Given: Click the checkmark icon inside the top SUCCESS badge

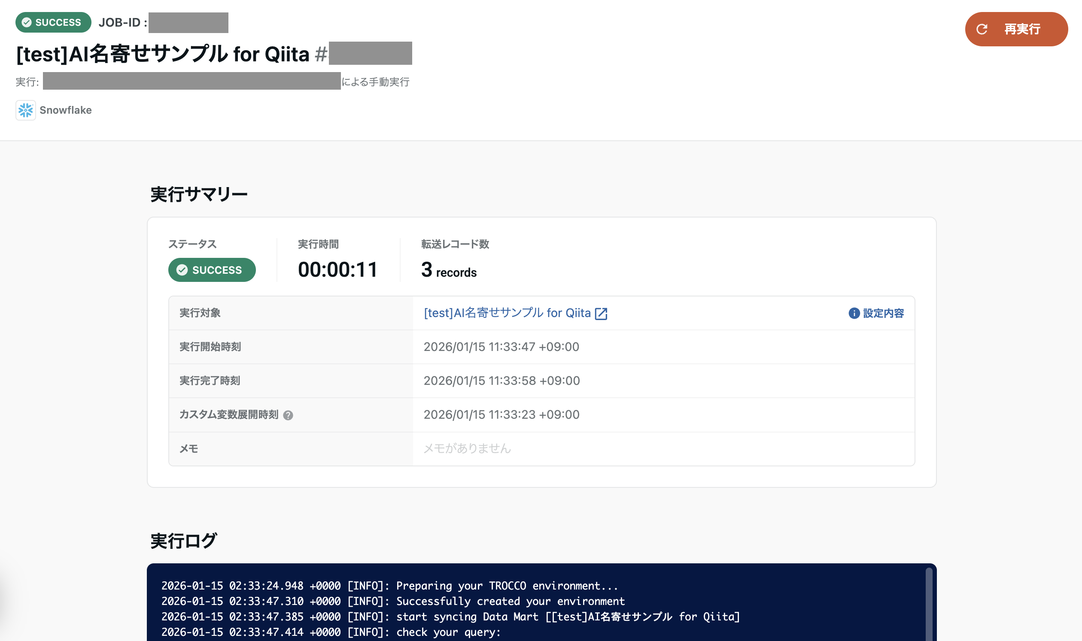Looking at the screenshot, I should click(27, 22).
